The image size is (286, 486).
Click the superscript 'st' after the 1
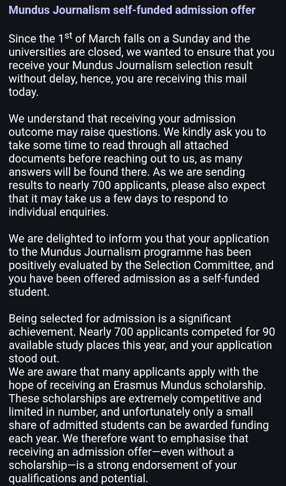pos(68,37)
